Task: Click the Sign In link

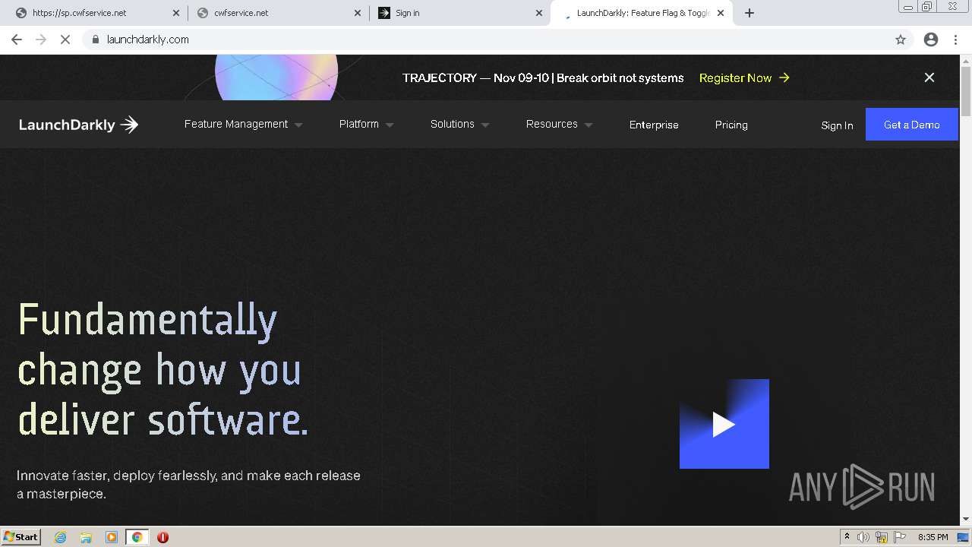Action: tap(837, 125)
